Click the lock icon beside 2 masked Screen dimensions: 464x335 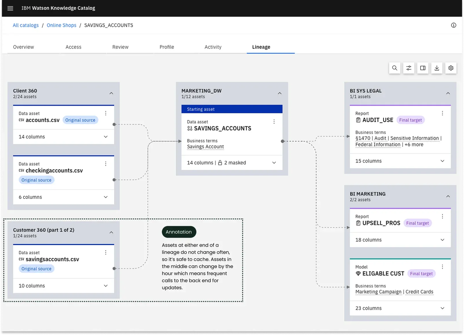[220, 163]
